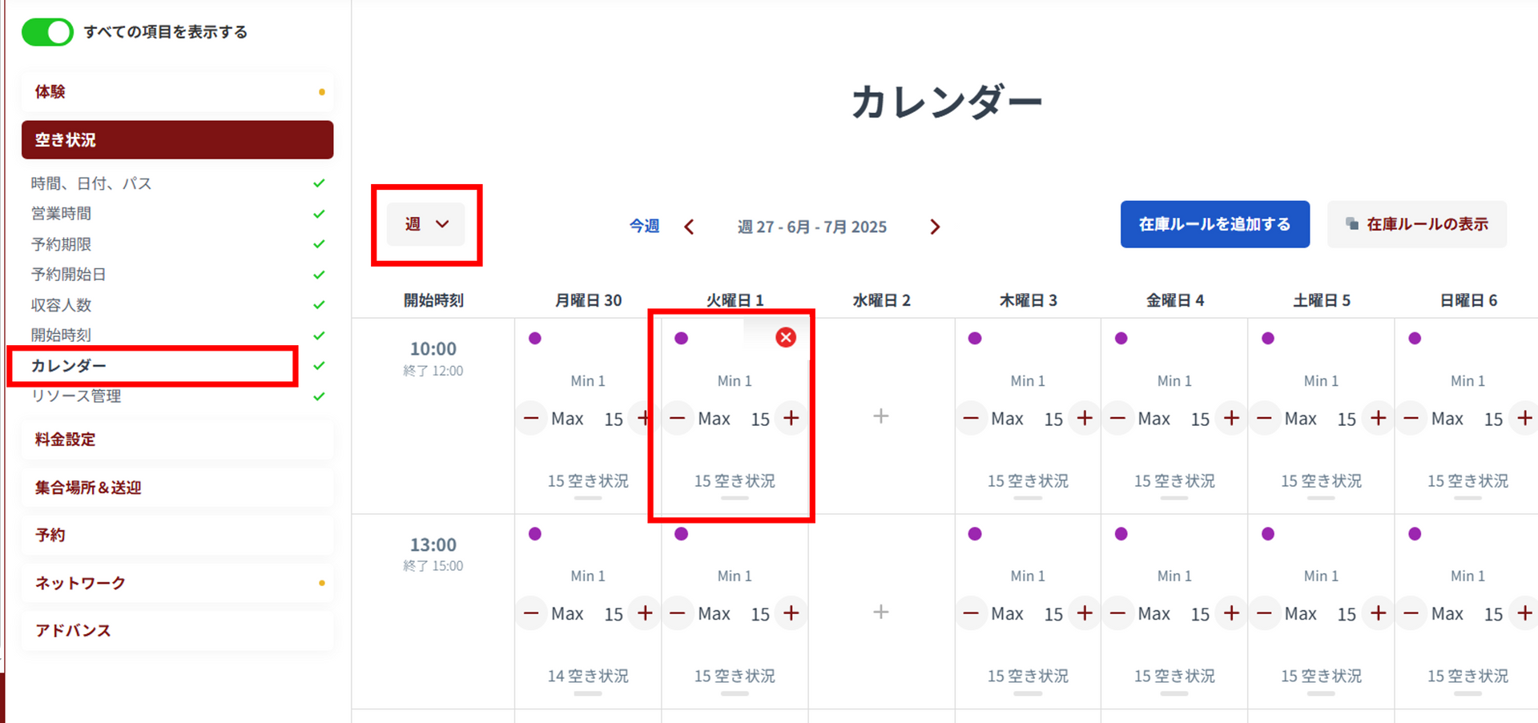Image resolution: width=1538 pixels, height=723 pixels.
Task: Add Wednesday 2 slot at 13:00
Action: [881, 613]
